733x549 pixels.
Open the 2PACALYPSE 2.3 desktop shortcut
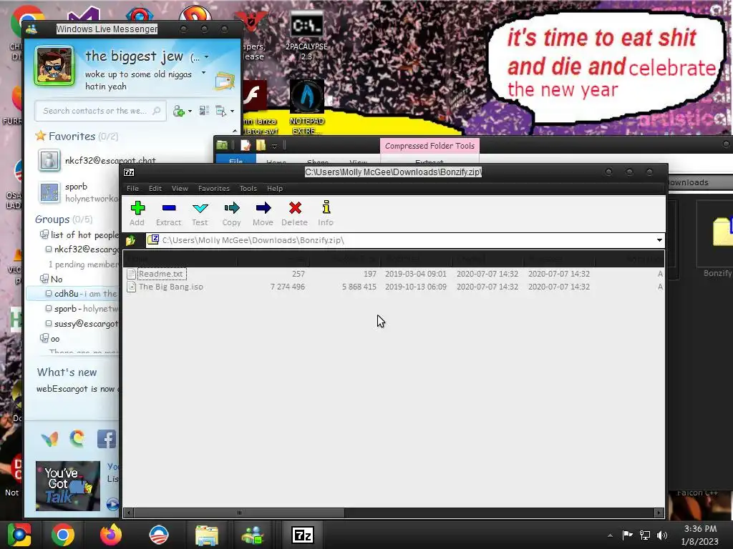click(306, 36)
